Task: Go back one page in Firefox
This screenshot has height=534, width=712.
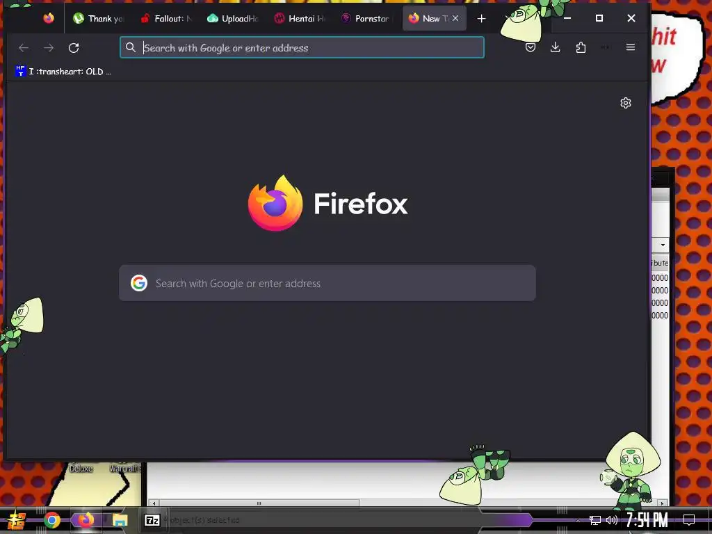Action: pos(24,48)
